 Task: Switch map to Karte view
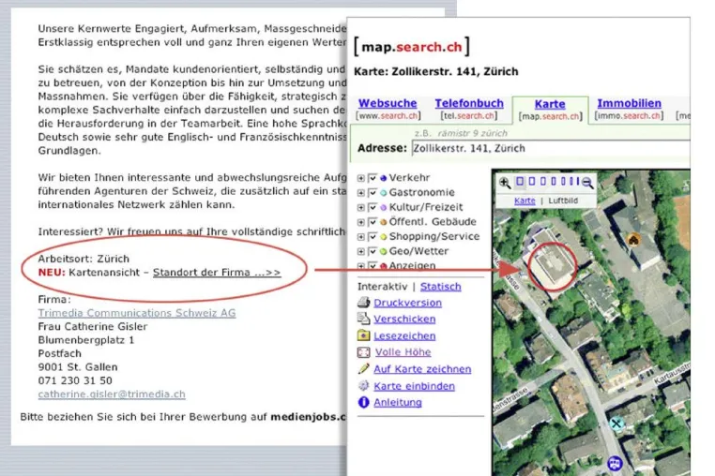(525, 201)
